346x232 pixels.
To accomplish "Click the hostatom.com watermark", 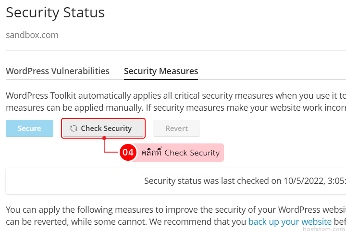I will pyautogui.click(x=324, y=227).
